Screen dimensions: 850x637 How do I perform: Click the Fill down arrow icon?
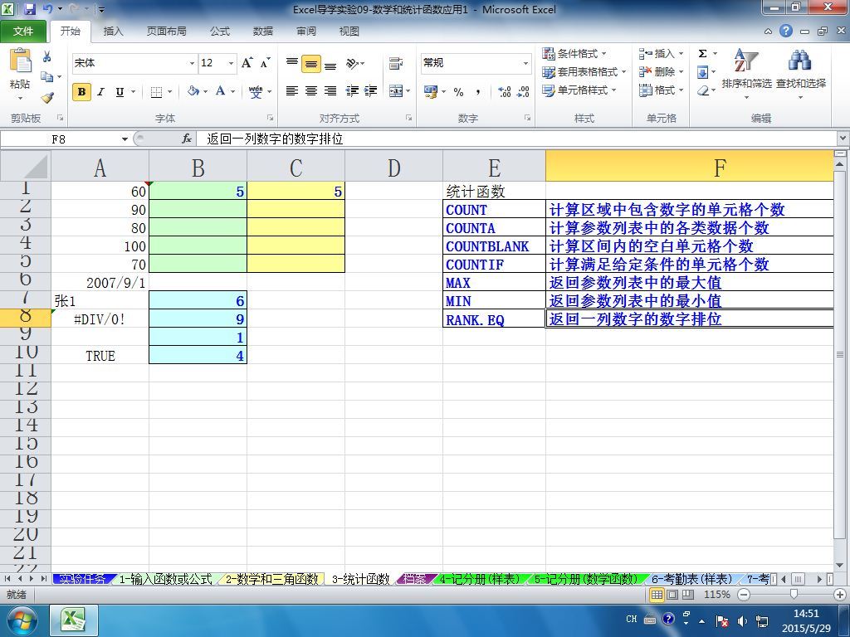pyautogui.click(x=702, y=71)
